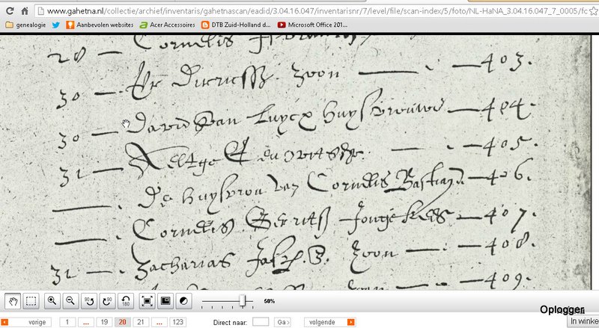The height and width of the screenshot is (328, 599).
Task: Rotate scan 90 degrees counterclockwise
Action: (89, 301)
